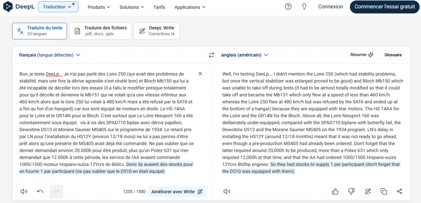Viewport: 421px width, 203px height.
Task: Give the translation a thumbs down
Action: point(351,192)
